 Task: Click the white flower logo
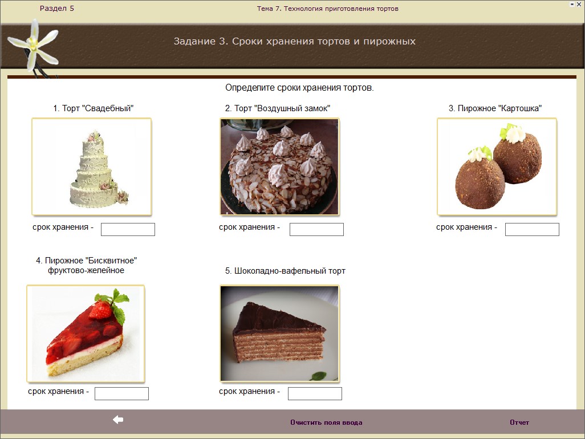(35, 43)
